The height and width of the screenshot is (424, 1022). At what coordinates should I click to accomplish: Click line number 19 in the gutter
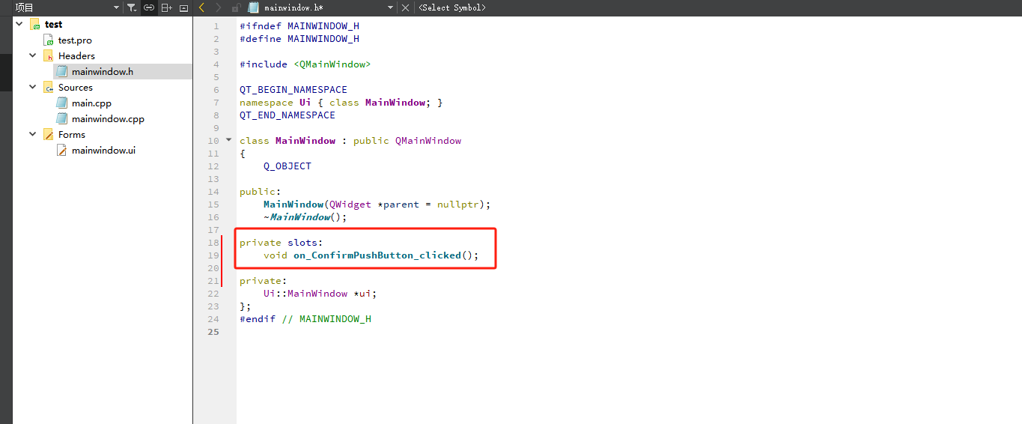click(x=214, y=255)
